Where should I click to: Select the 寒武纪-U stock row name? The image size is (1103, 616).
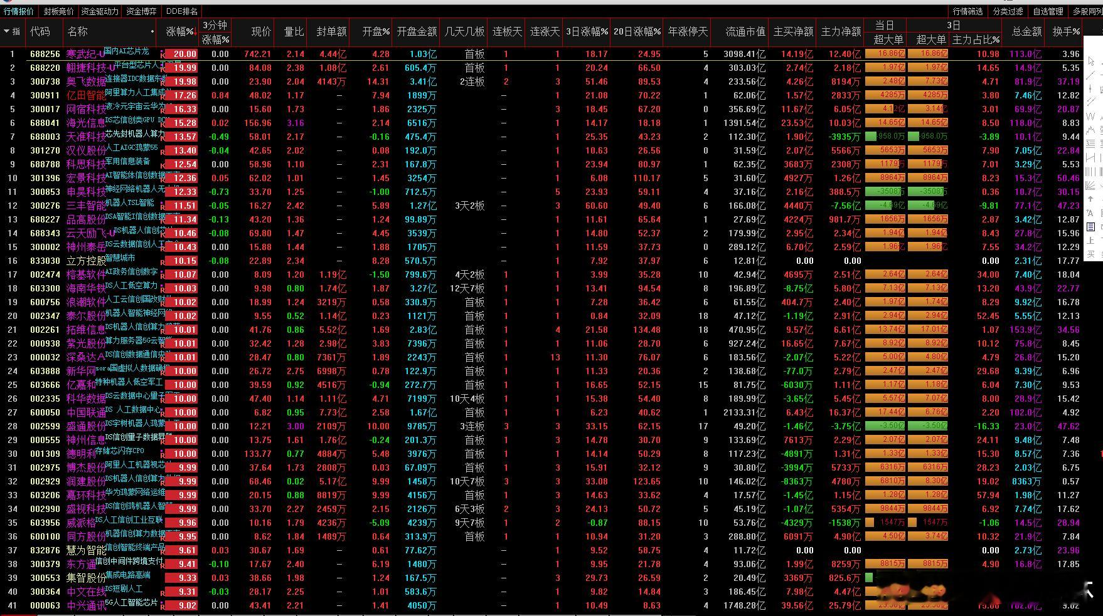pos(86,55)
